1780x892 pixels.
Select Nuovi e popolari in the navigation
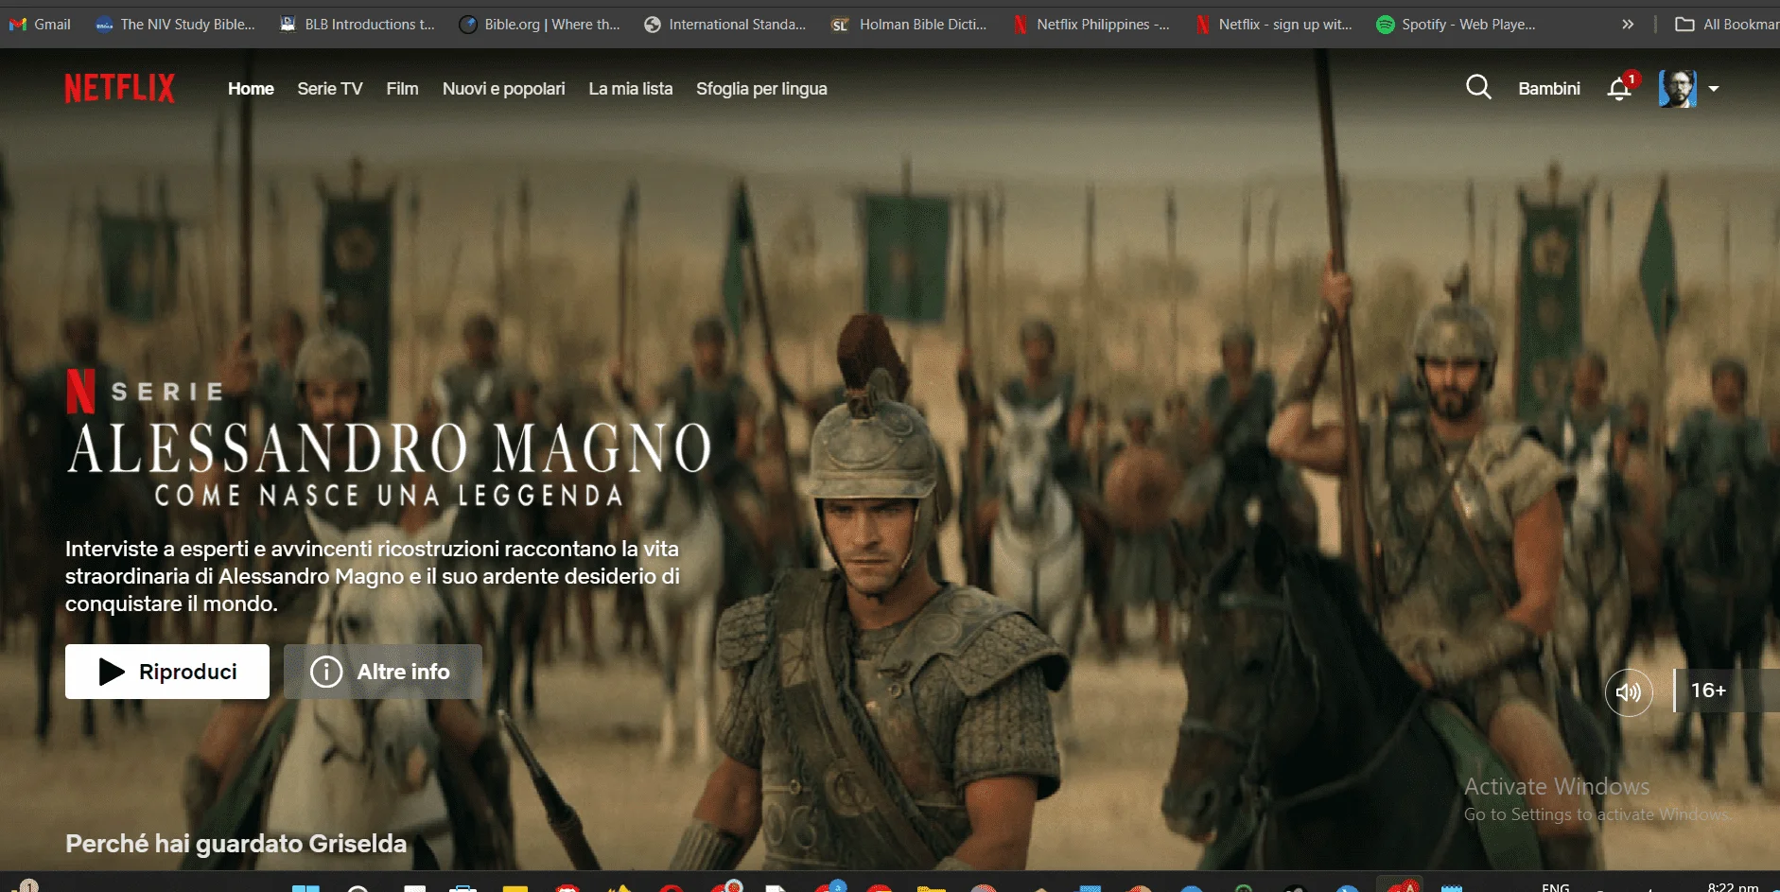(504, 89)
